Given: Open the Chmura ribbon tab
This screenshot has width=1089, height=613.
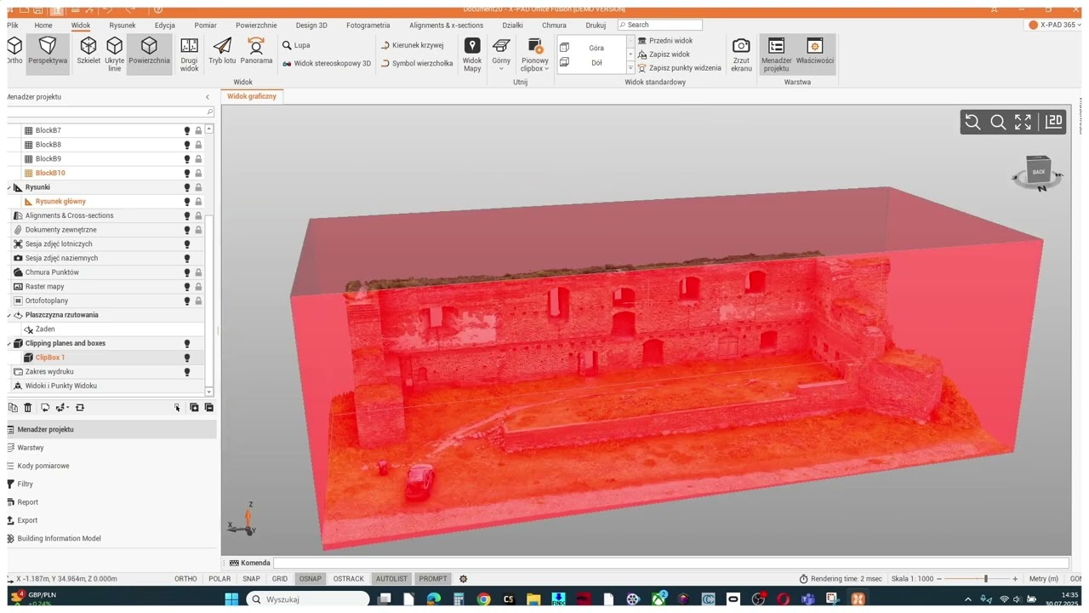Looking at the screenshot, I should click(554, 26).
